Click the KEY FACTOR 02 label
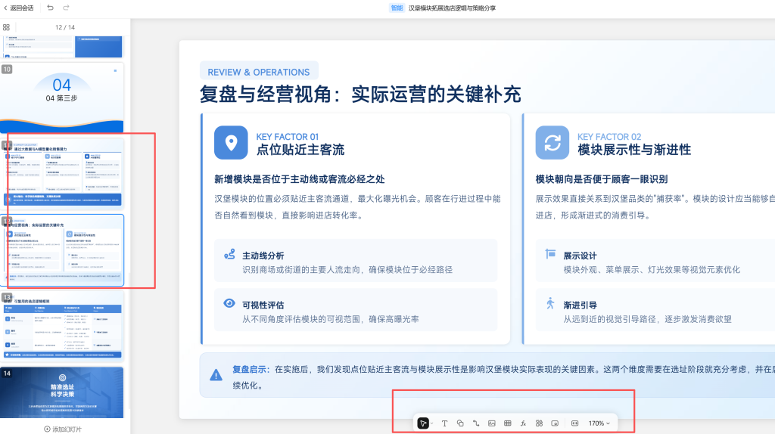 pos(609,137)
